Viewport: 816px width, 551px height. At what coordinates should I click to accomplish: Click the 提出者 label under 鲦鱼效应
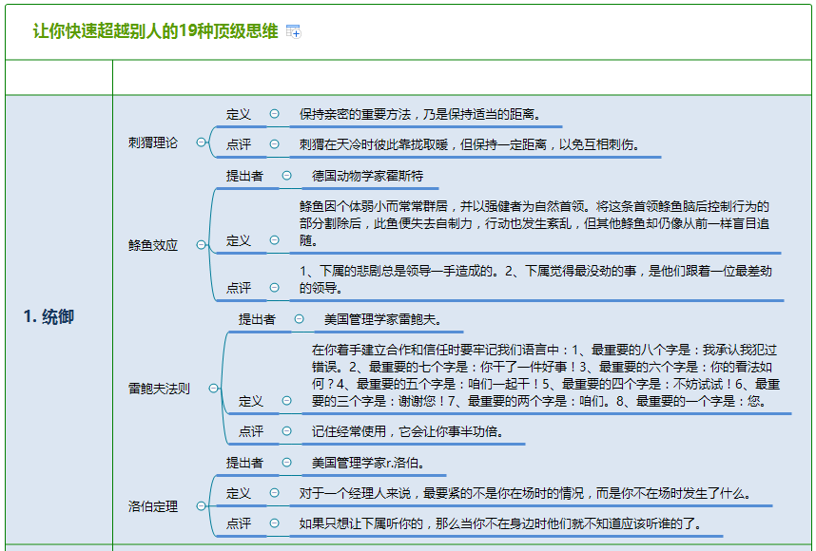(244, 176)
